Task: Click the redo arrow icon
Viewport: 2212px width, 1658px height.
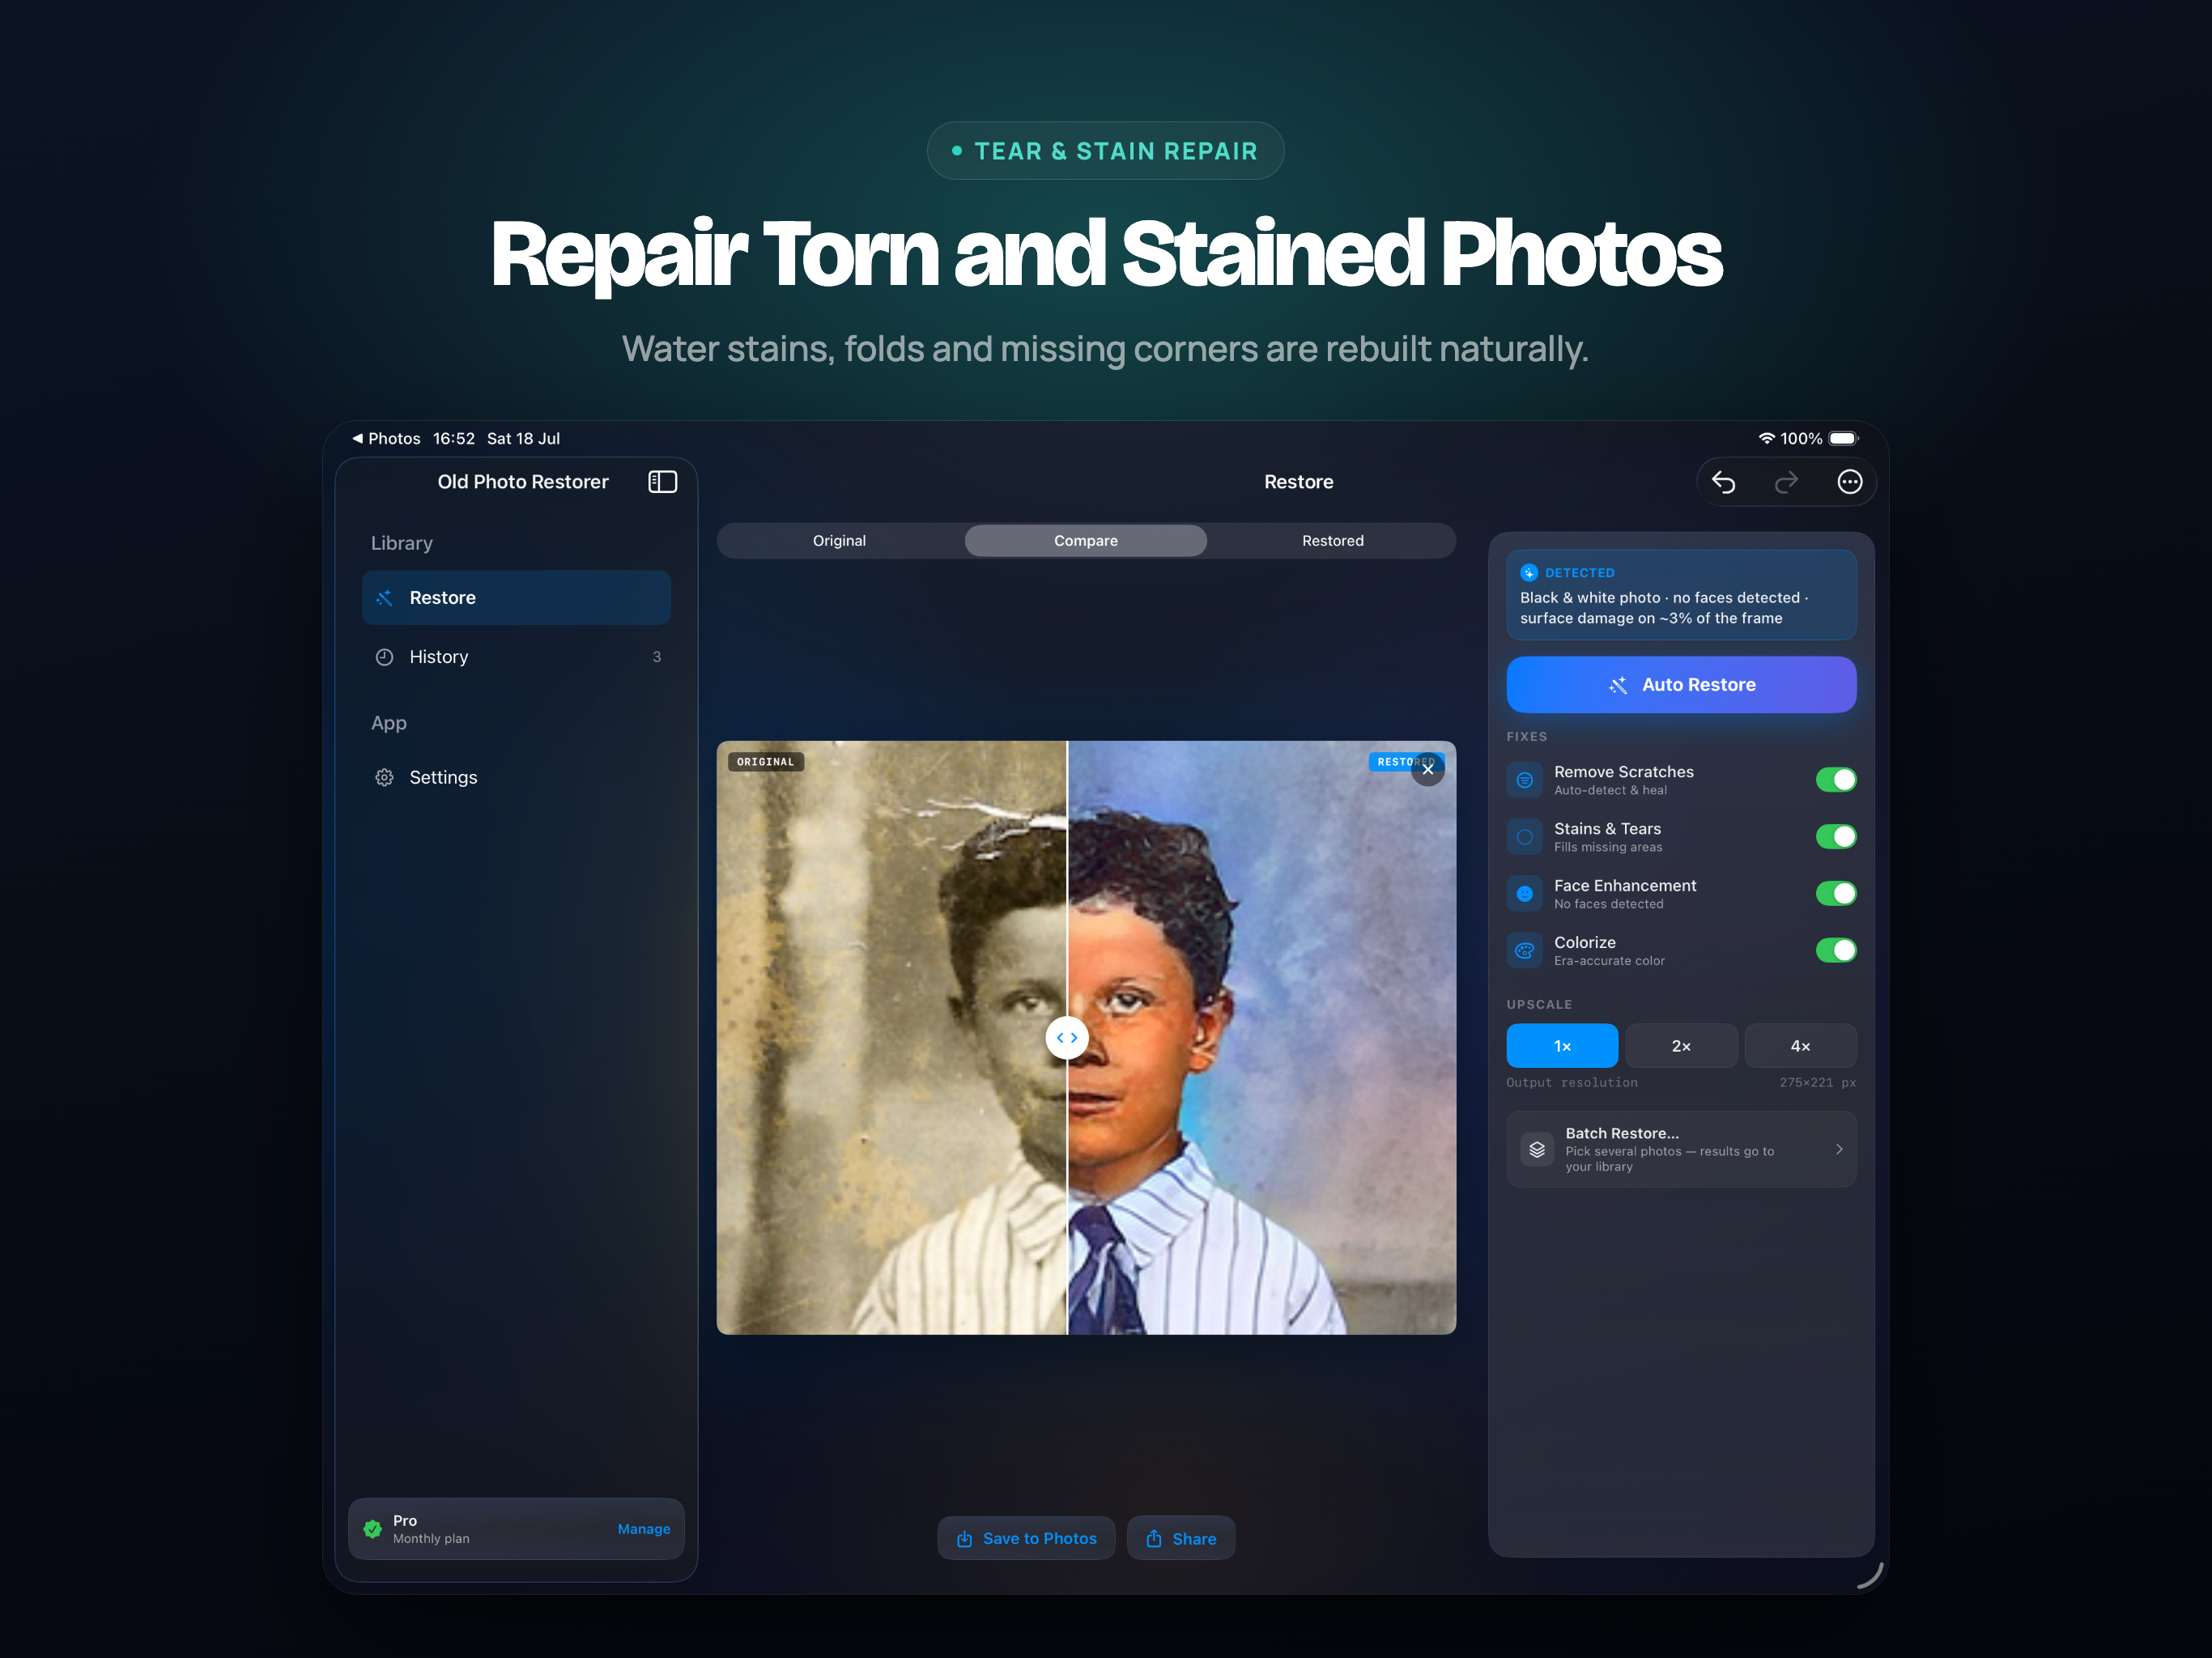Action: (1786, 482)
